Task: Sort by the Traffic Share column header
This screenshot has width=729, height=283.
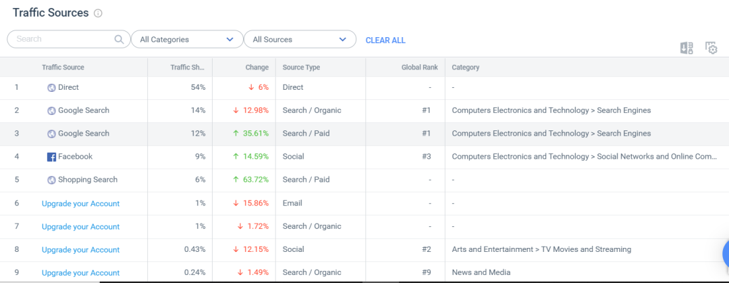Action: point(187,68)
